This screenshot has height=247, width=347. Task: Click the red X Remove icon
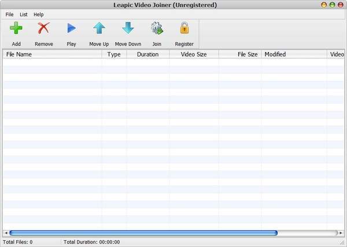click(x=43, y=28)
